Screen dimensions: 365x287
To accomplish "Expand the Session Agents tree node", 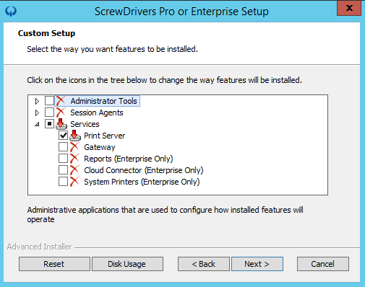I will coord(37,112).
